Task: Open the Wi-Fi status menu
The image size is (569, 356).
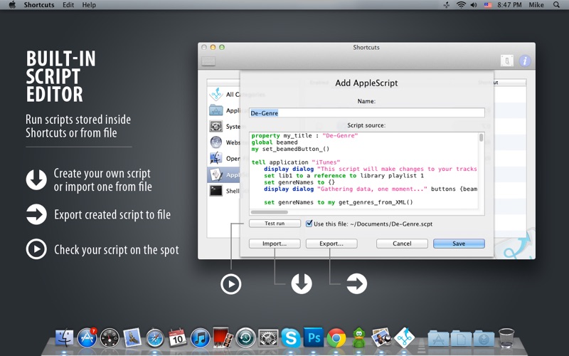Action: 461,5
